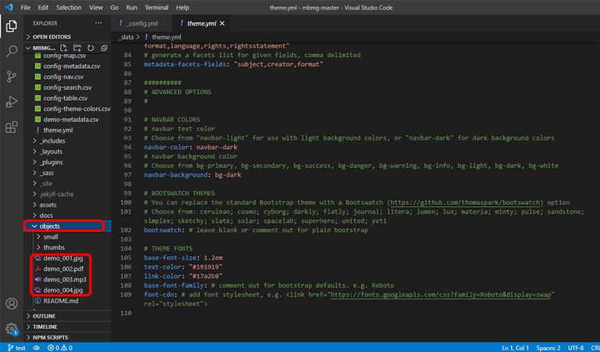Click the New File icon in explorer
600x352 pixels.
point(65,48)
